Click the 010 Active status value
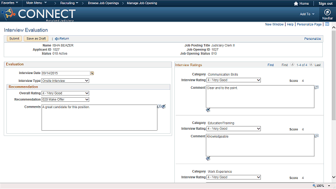 pos(60,54)
